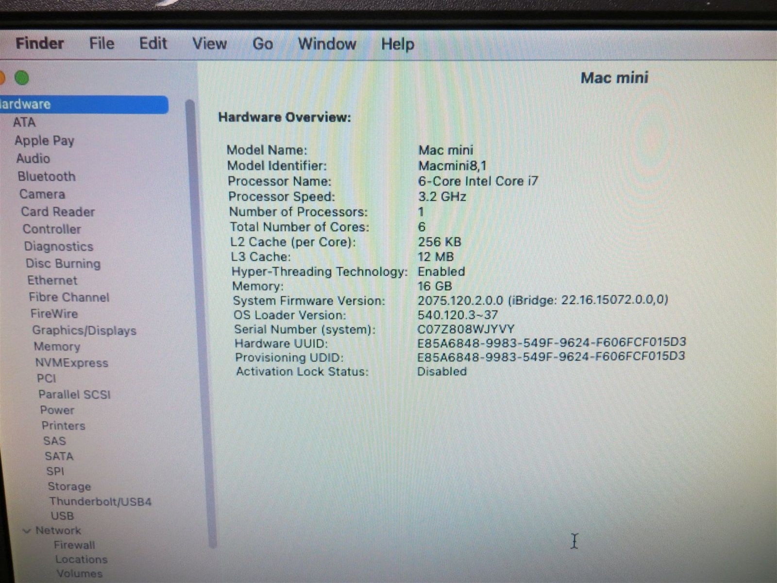Viewport: 777px width, 583px height.
Task: Open the Edit menu
Action: (153, 43)
